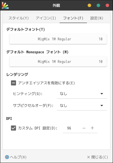Click the lifebuoy help icon

click(7, 157)
